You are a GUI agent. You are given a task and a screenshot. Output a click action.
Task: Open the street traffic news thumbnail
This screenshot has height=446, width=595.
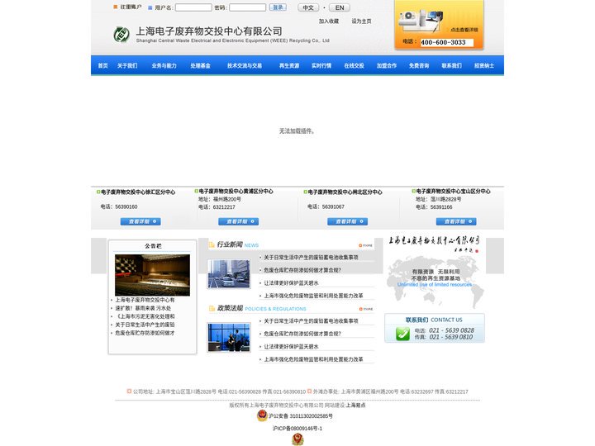coord(229,274)
